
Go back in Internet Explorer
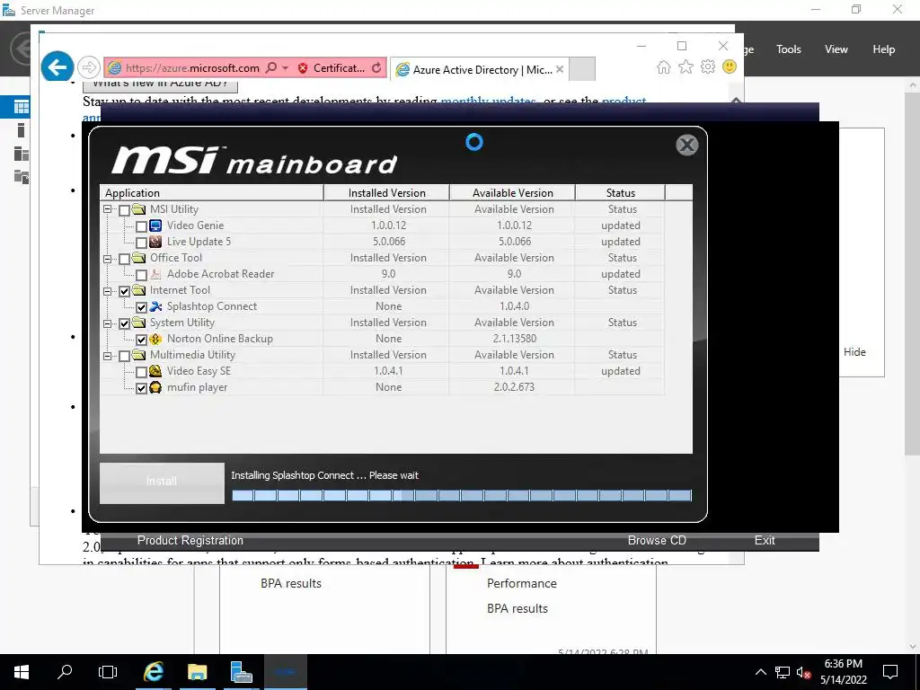point(57,67)
